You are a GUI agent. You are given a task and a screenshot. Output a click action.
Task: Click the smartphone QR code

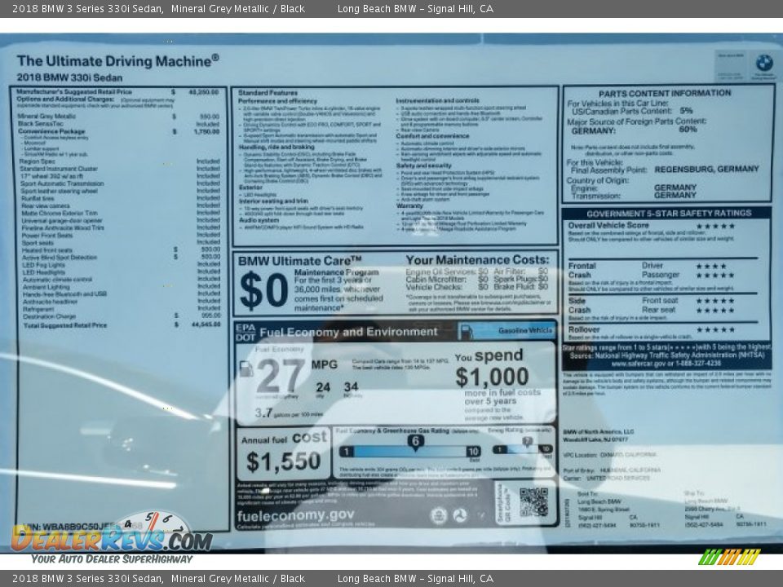coord(533,501)
